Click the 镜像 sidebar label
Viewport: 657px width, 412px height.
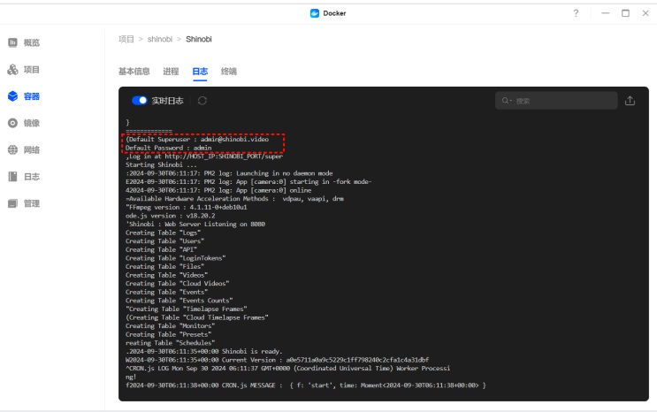point(32,123)
